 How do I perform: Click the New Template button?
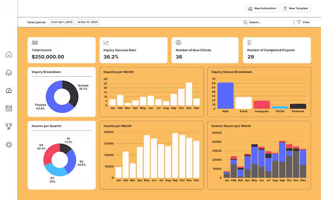click(296, 8)
